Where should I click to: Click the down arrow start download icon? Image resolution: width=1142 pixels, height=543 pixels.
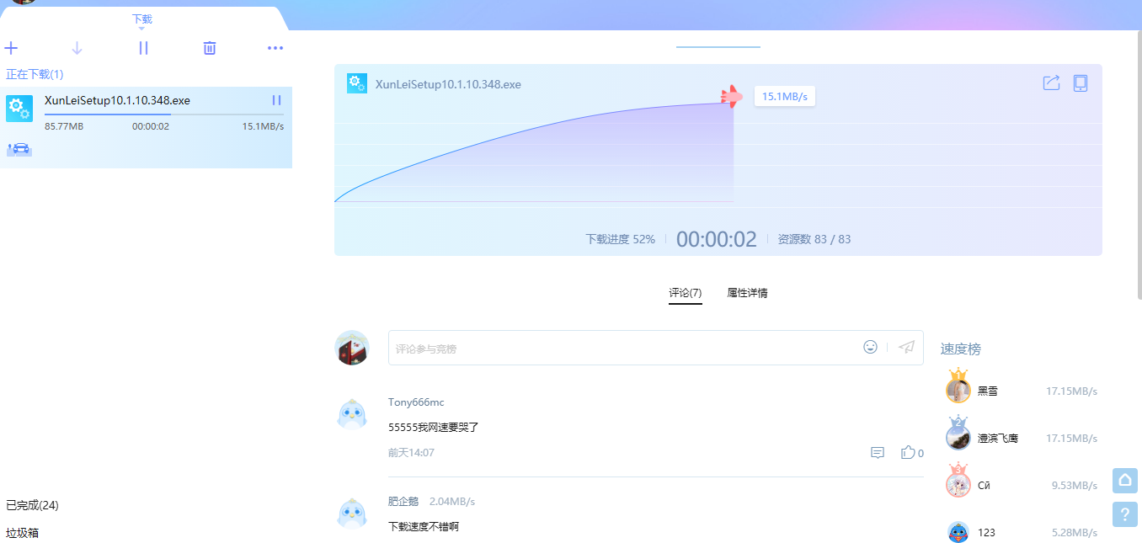pyautogui.click(x=77, y=48)
